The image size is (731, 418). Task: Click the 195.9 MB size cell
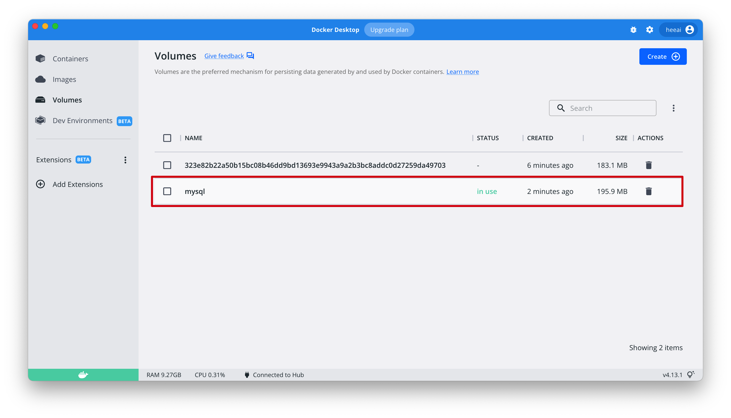[612, 191]
